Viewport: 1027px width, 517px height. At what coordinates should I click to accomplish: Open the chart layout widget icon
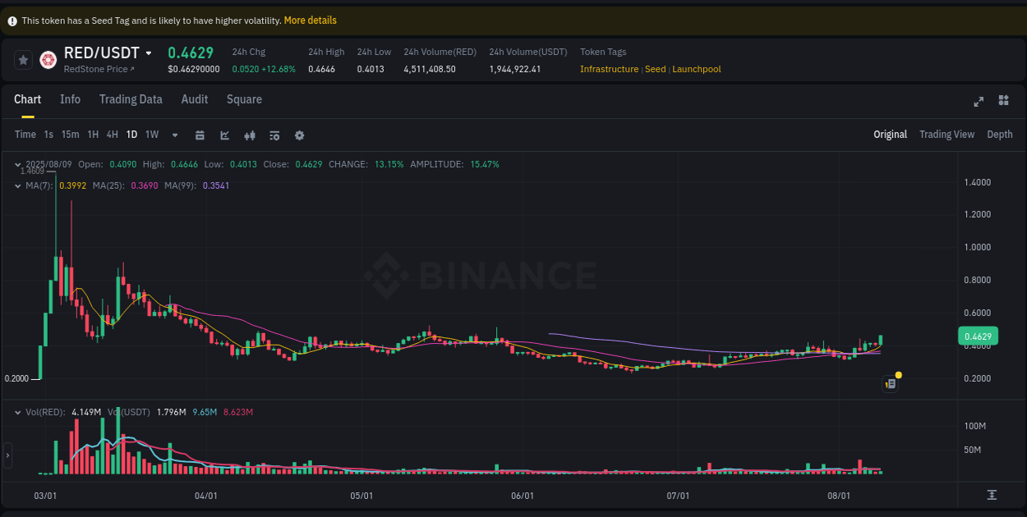click(1003, 100)
